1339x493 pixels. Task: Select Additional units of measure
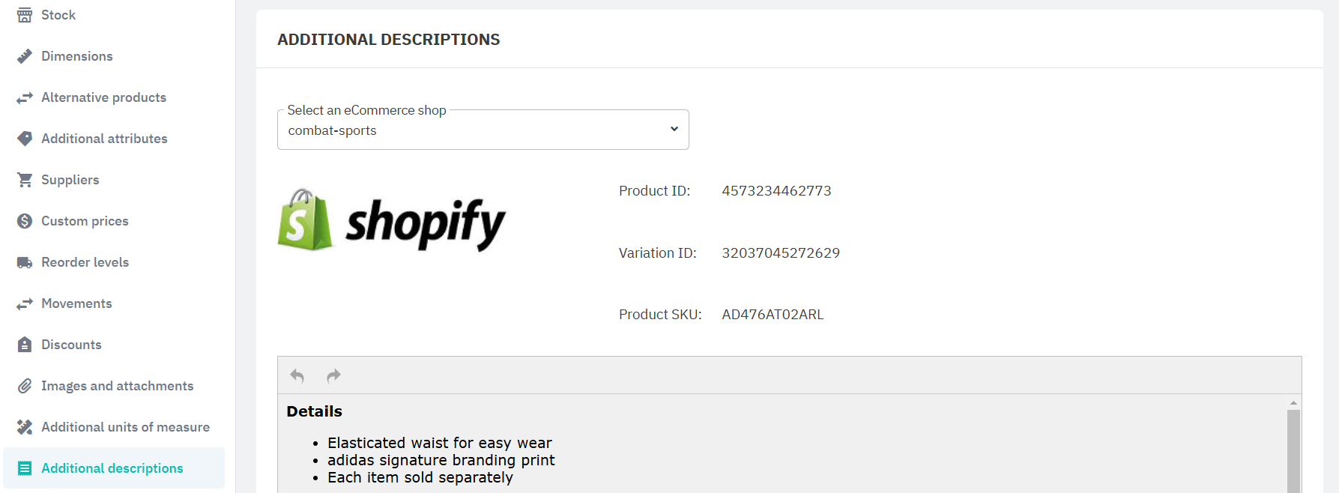(x=125, y=427)
